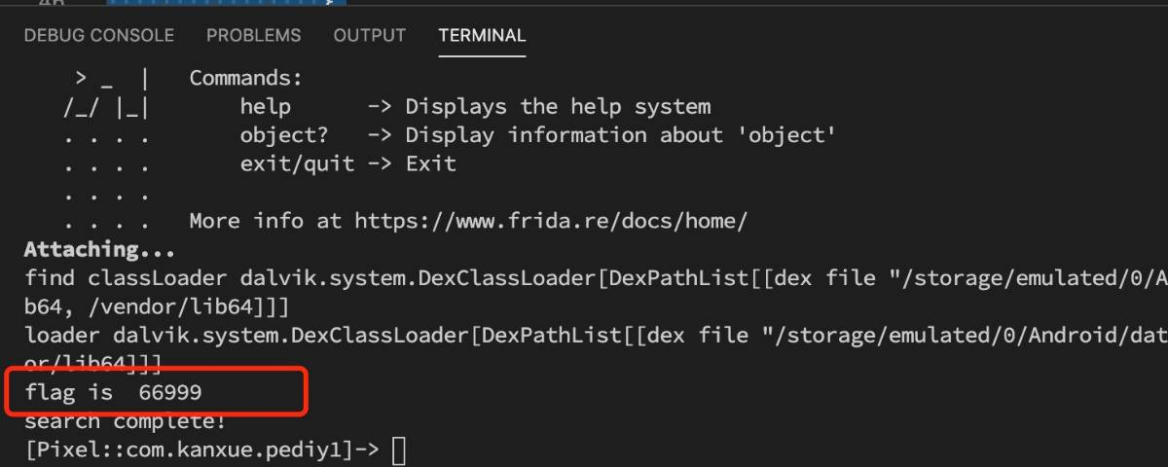Select the TERMINAL tab

coord(482,36)
